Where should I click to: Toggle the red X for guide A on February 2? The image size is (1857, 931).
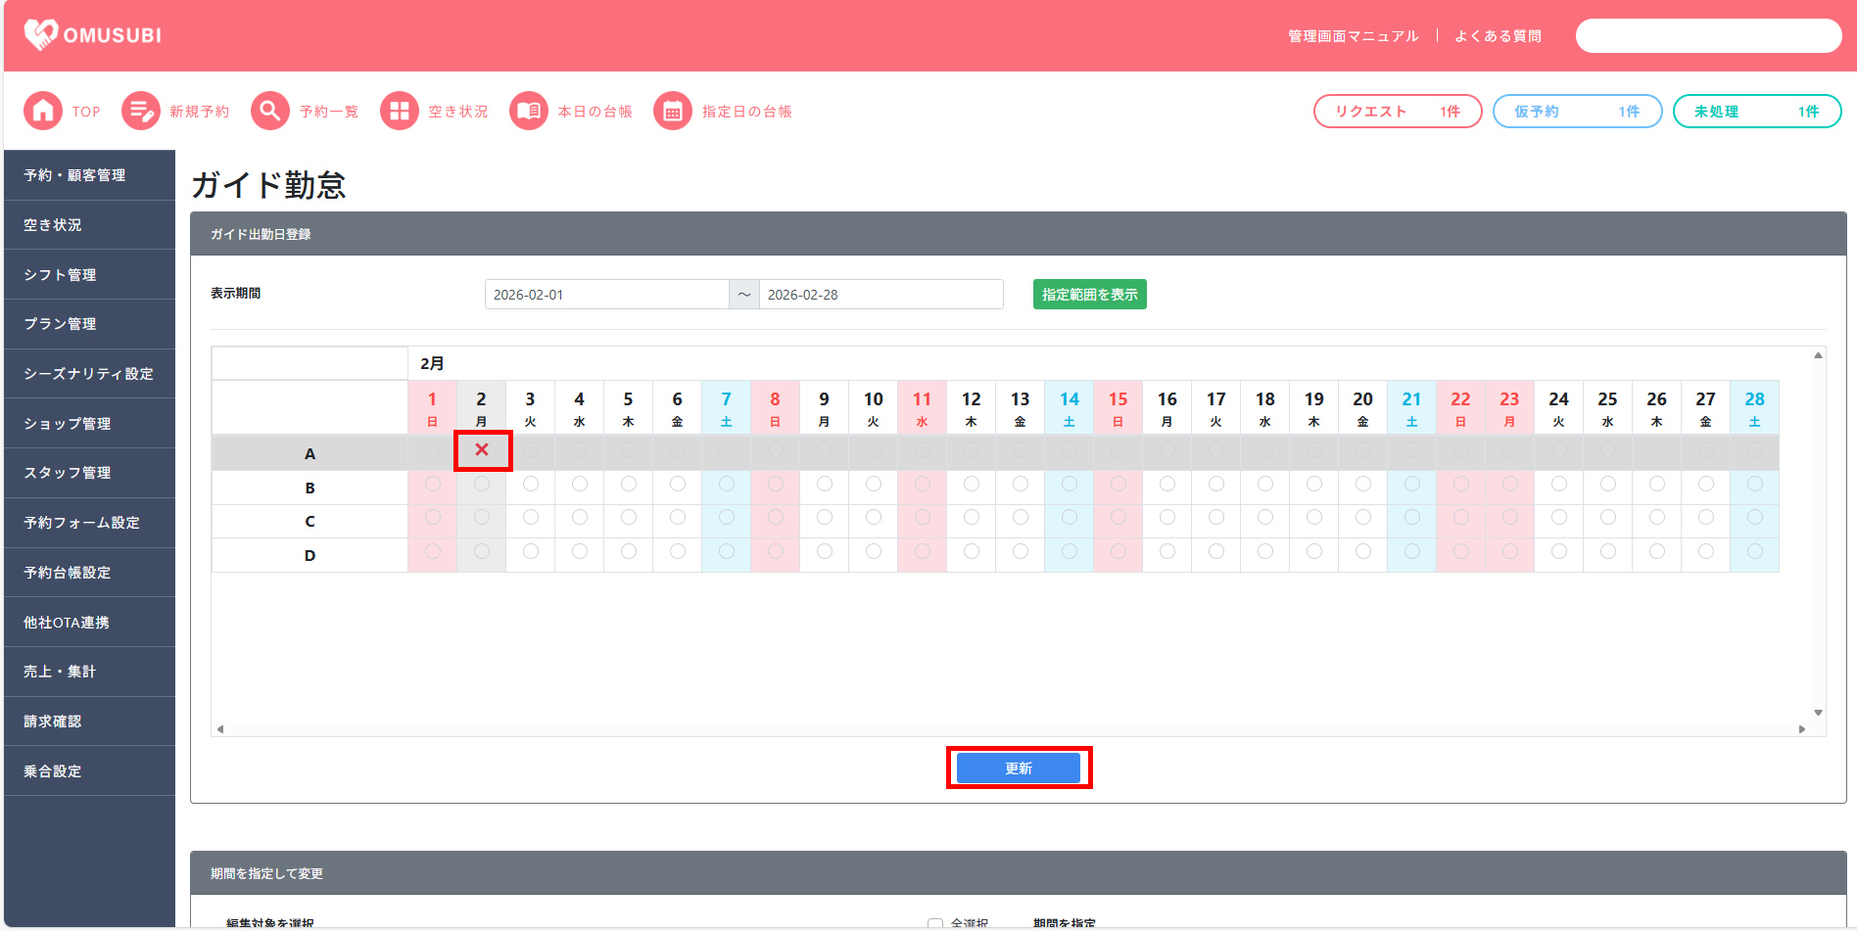482,450
